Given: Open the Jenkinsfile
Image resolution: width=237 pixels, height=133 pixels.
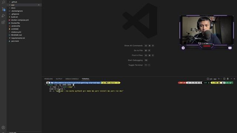Looking at the screenshot, I should [x=16, y=26].
